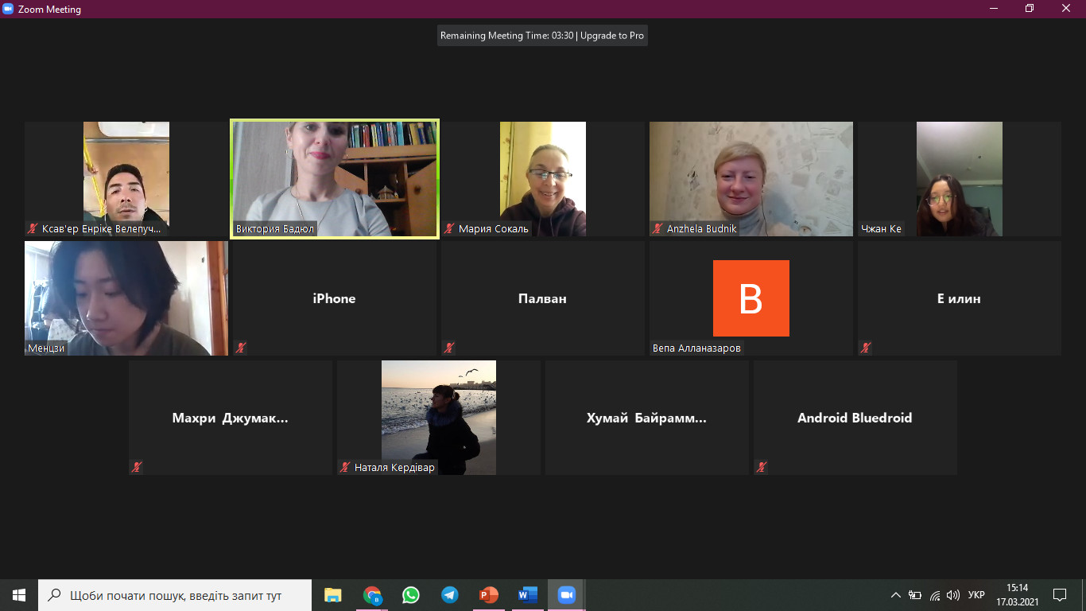Image resolution: width=1086 pixels, height=611 pixels.
Task: Select Менцзи's video tile
Action: pos(126,298)
